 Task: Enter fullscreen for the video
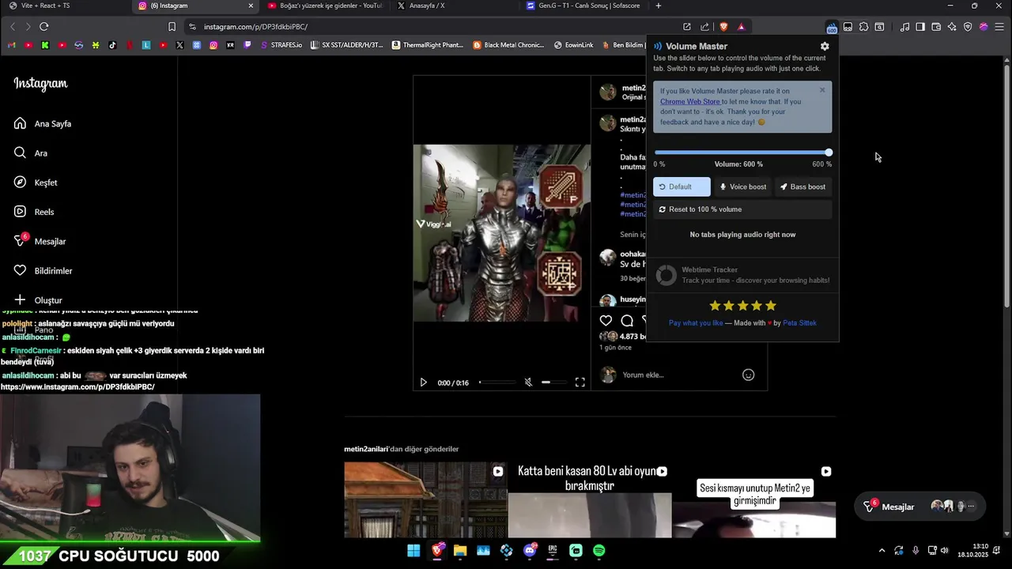tap(580, 382)
